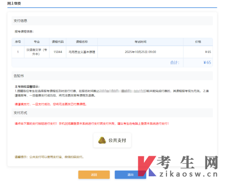
Task: Select the 马克思主义基本原理 course name
Action: [82, 52]
